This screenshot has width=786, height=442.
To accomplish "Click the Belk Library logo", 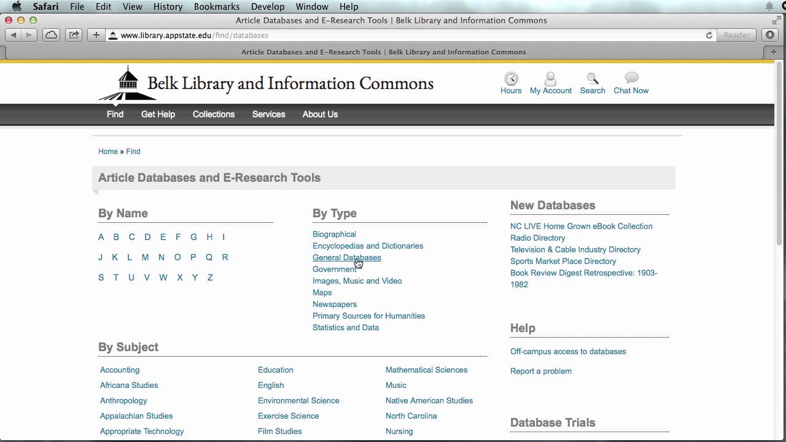I will (x=266, y=83).
